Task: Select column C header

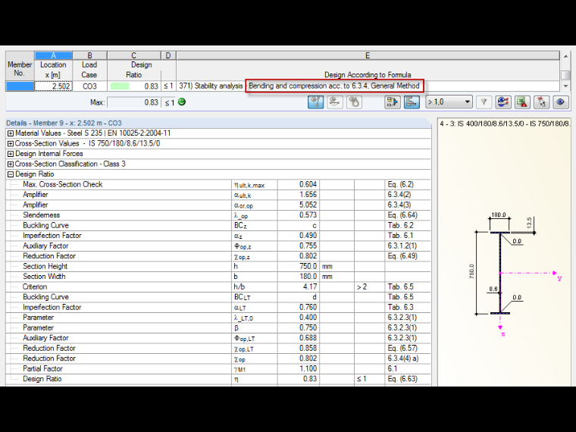Action: tap(133, 55)
